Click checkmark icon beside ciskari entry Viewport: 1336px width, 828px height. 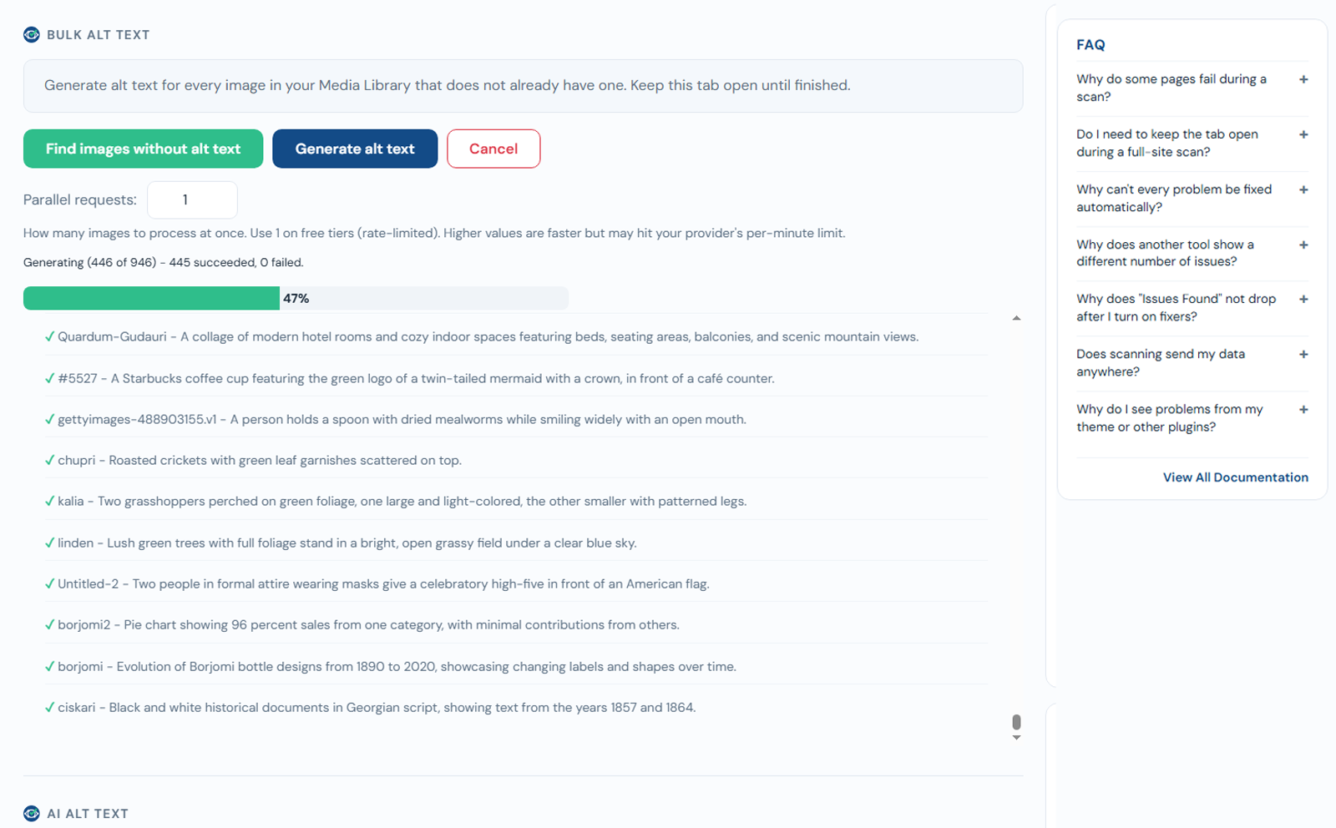49,707
